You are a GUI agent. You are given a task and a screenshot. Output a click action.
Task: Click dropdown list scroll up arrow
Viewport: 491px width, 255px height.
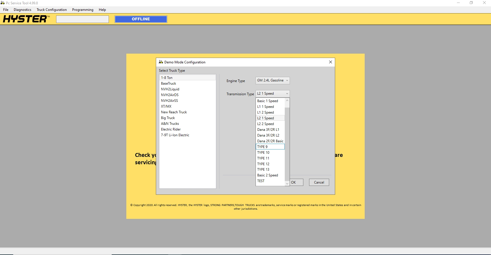[287, 100]
